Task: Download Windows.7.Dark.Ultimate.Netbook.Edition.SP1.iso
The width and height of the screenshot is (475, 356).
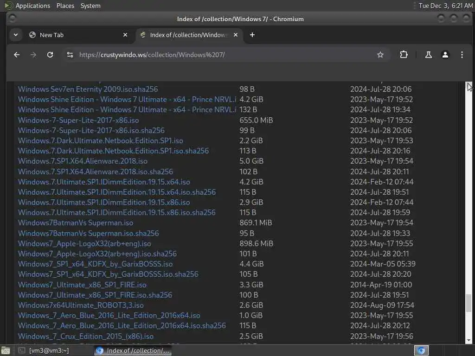Action: [x=101, y=141]
